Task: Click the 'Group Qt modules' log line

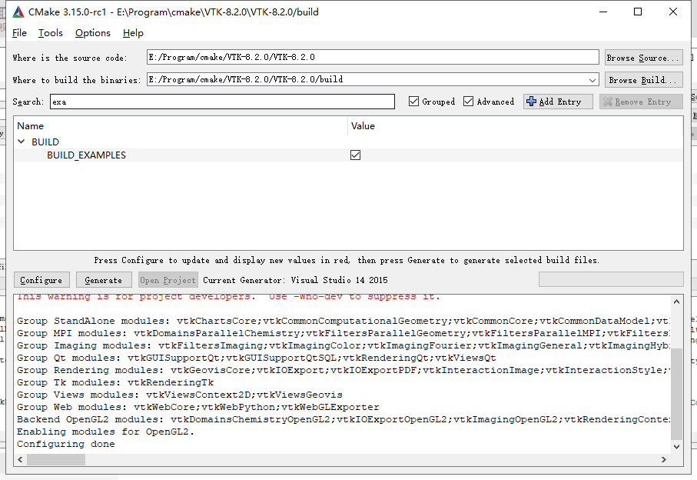Action: [257, 358]
